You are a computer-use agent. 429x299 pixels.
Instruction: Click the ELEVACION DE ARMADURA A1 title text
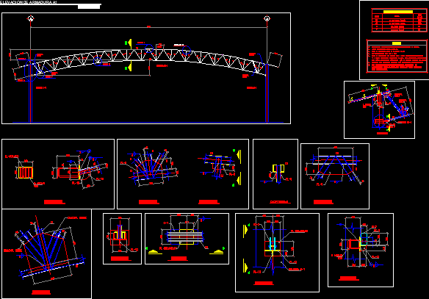(x=29, y=2)
